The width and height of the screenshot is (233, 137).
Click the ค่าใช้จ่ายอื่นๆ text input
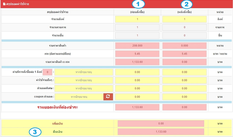point(84,80)
